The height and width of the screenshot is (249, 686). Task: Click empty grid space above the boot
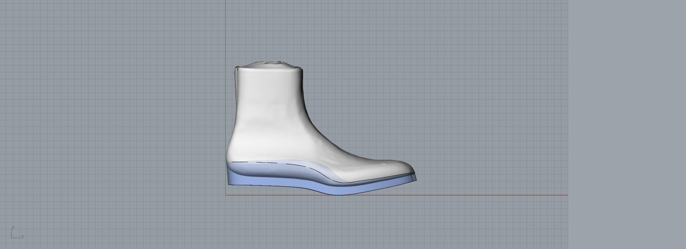tap(312, 31)
